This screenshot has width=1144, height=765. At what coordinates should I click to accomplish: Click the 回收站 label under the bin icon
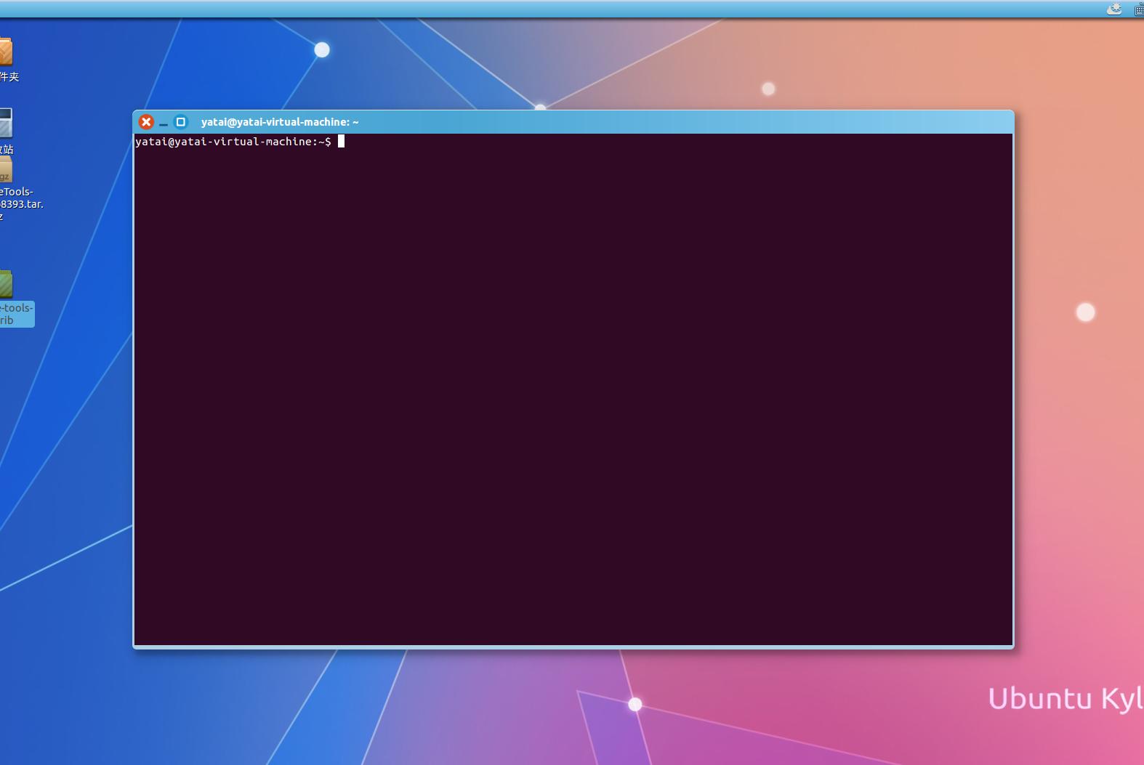pos(7,150)
